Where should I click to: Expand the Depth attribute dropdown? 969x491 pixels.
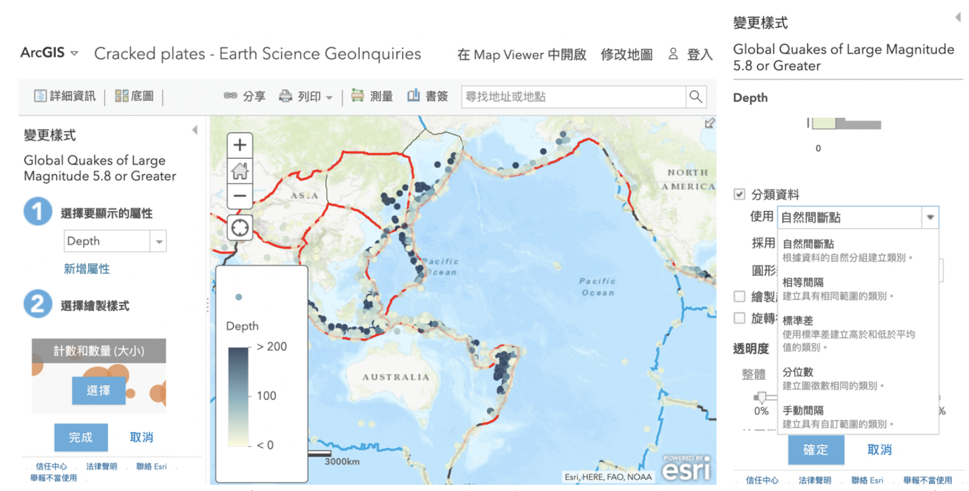(159, 241)
